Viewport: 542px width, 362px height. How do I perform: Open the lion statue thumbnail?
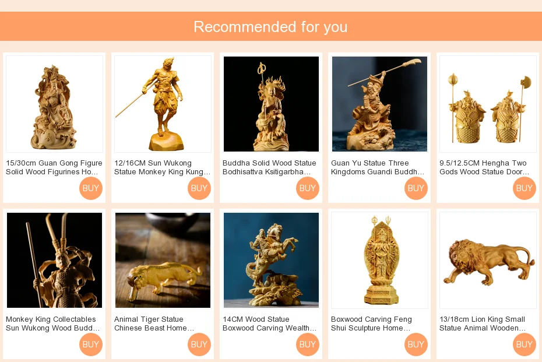click(x=488, y=261)
